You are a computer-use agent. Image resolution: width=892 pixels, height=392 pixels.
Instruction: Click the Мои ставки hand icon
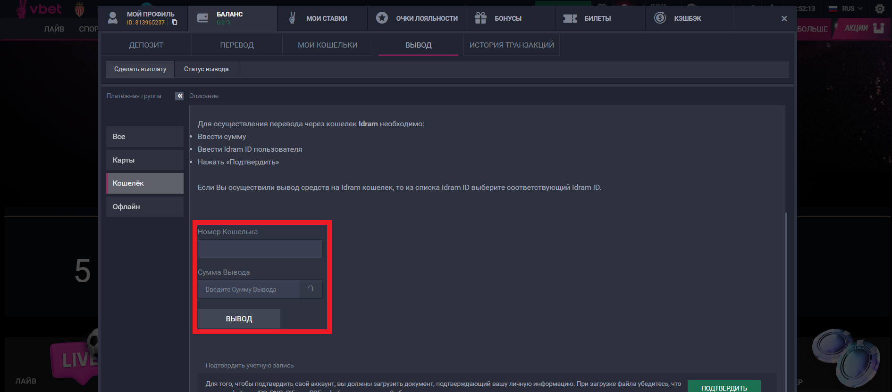point(292,18)
